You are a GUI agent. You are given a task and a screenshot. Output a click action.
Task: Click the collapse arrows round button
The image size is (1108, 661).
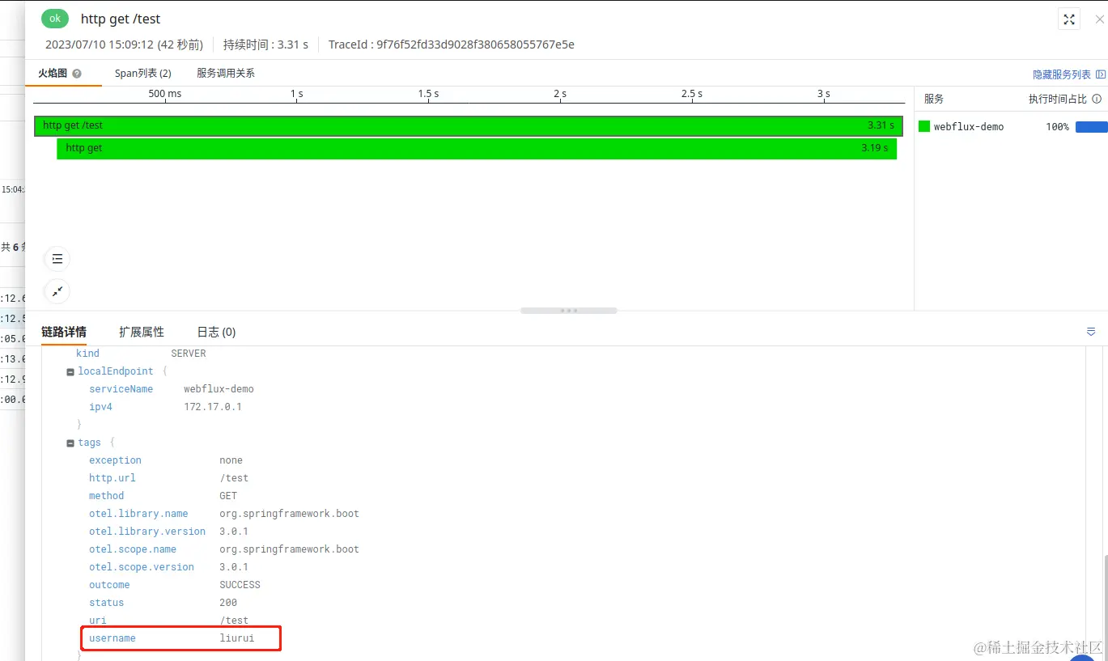click(x=57, y=291)
